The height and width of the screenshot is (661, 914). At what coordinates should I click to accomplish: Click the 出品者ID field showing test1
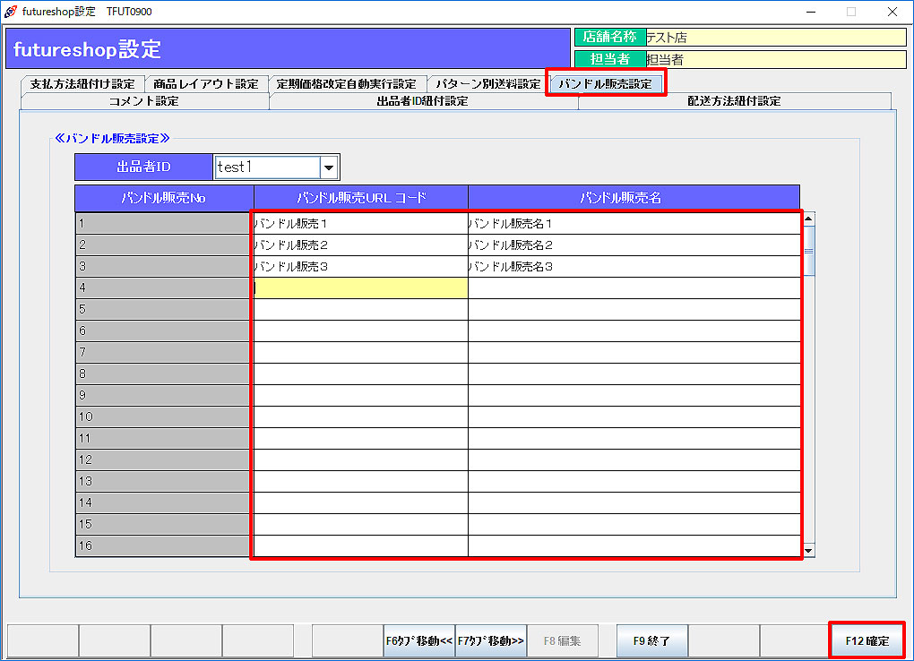(x=266, y=167)
